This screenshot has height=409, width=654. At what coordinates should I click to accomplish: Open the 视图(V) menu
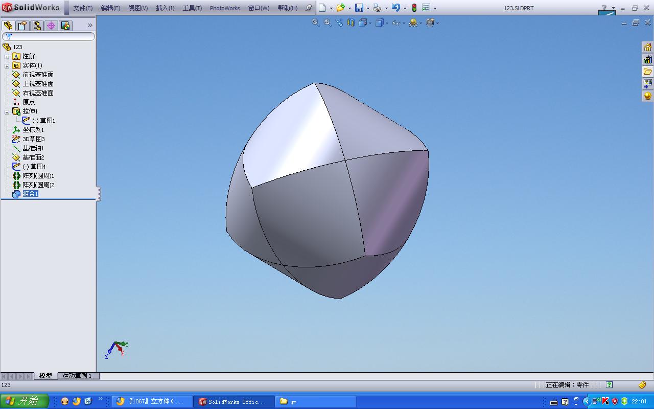tap(138, 8)
